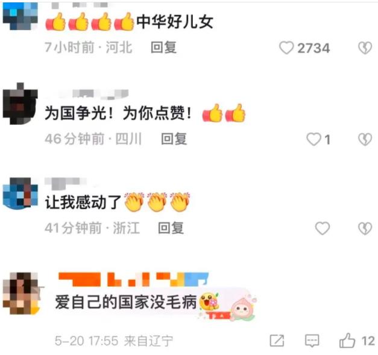Reply to the 中华好儿女 comment from 河北
Viewport: 378px width, 355px height.
(164, 47)
